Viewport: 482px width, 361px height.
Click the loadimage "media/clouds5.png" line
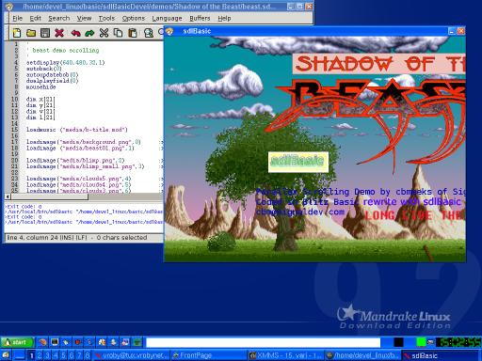(78, 179)
